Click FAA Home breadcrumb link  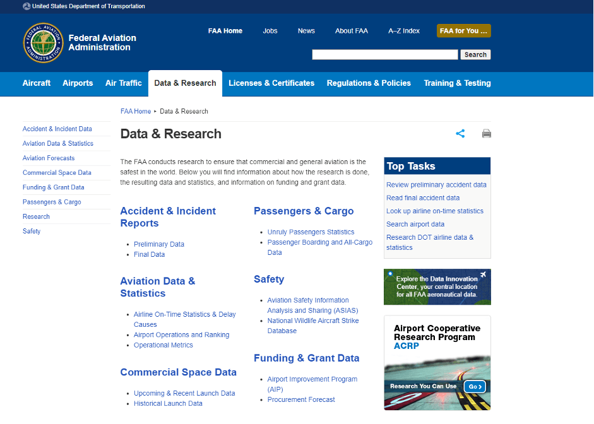[136, 111]
